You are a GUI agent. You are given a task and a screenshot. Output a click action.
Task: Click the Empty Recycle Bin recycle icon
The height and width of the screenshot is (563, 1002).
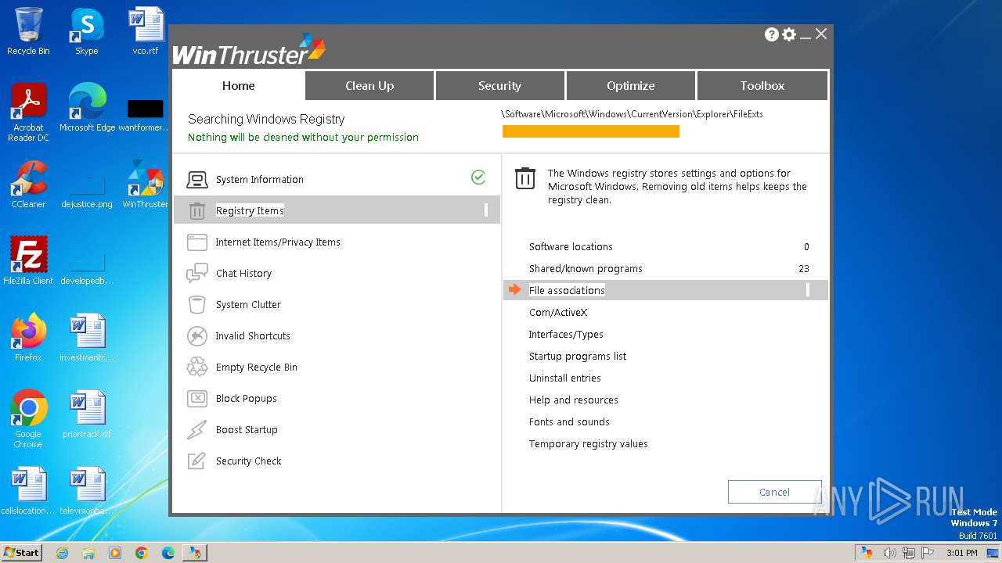click(196, 368)
